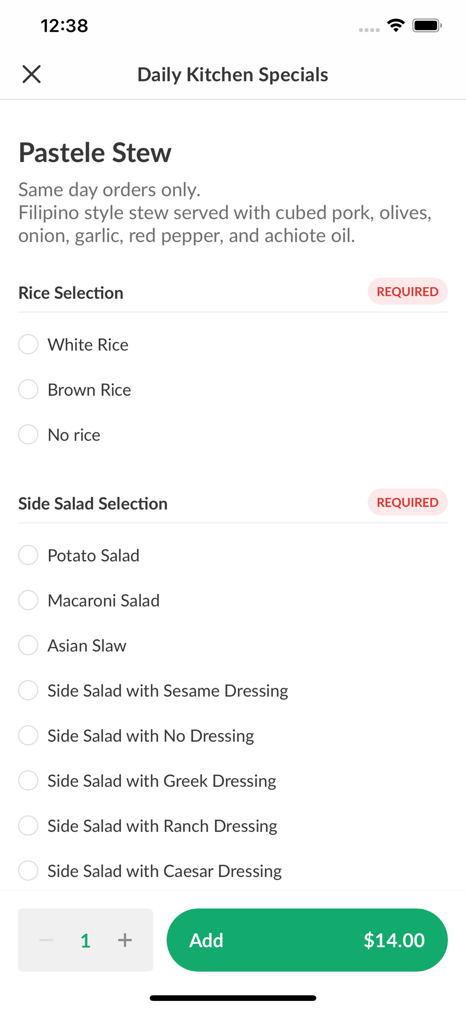Tap the Side Salad Selection REQUIRED badge
The width and height of the screenshot is (466, 1010).
[x=407, y=502]
